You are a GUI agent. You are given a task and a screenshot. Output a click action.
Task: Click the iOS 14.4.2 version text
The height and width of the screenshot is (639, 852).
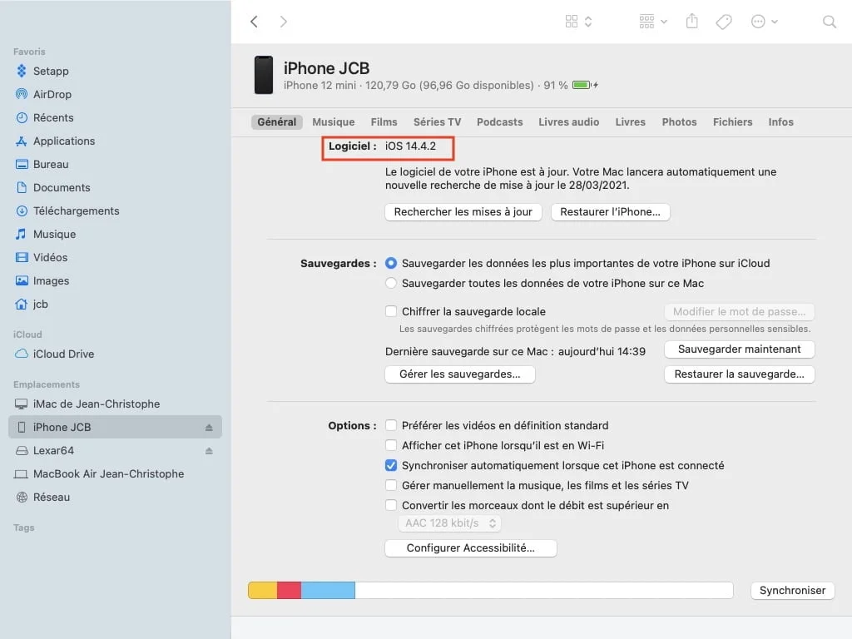(x=410, y=146)
